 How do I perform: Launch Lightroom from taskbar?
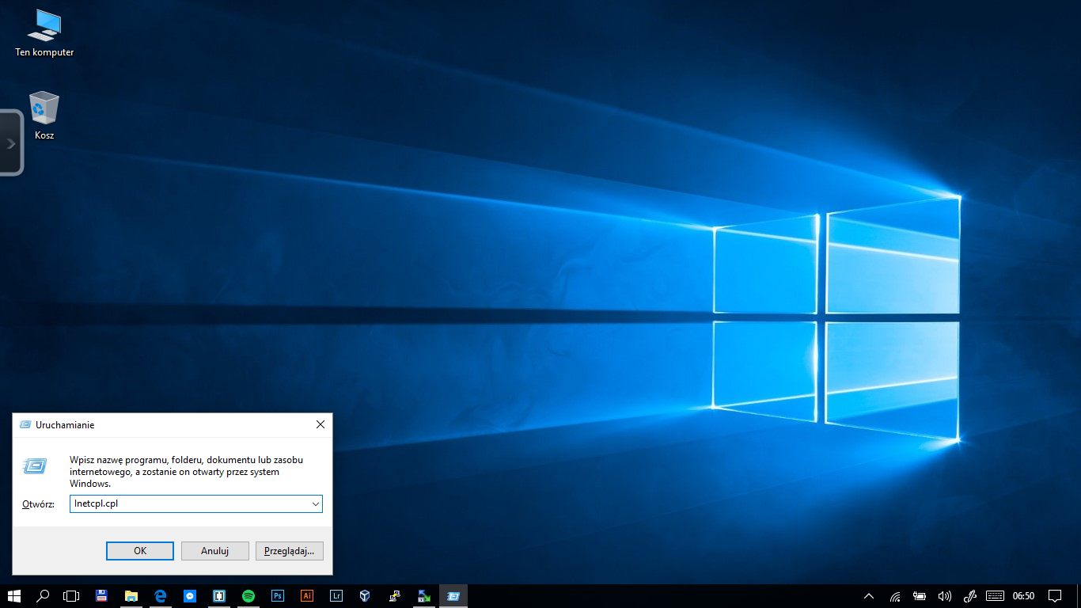click(x=336, y=596)
